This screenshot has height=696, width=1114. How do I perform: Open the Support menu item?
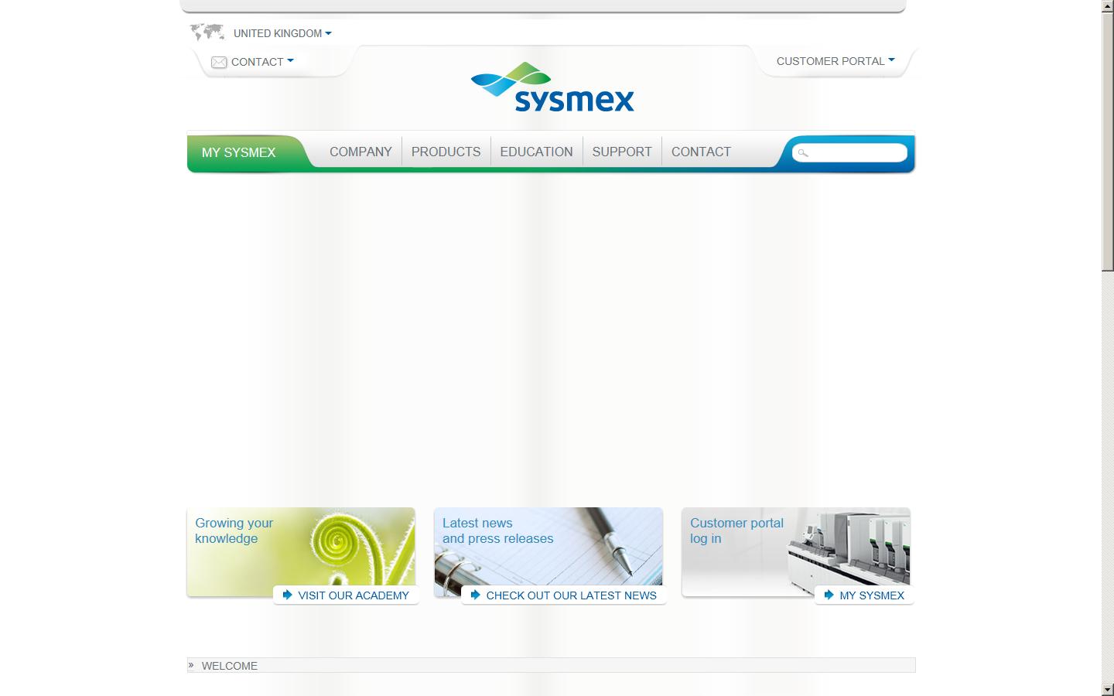622,152
